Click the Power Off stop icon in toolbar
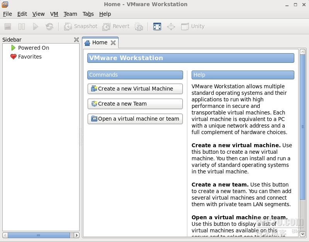309x242 pixels. click(x=8, y=27)
